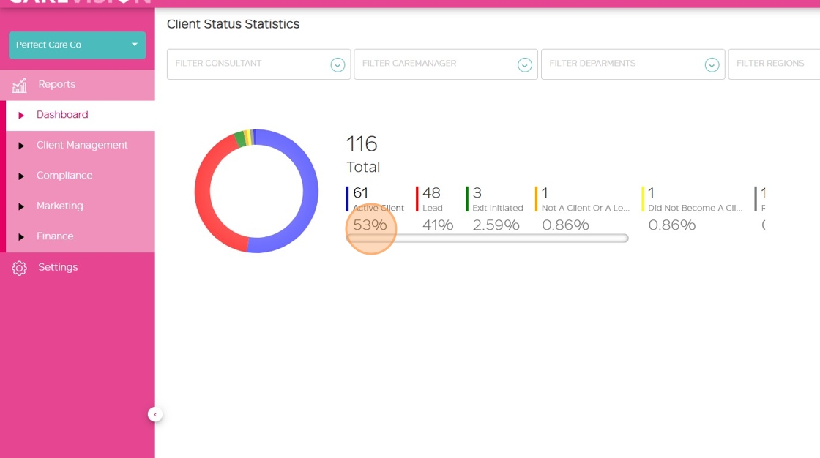Open the Marketing menu item
This screenshot has width=820, height=458.
(59, 206)
